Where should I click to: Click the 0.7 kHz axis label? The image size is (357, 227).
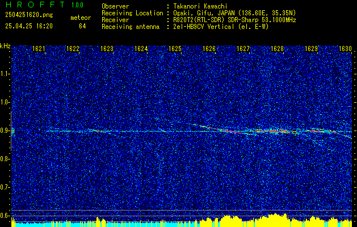point(5,187)
